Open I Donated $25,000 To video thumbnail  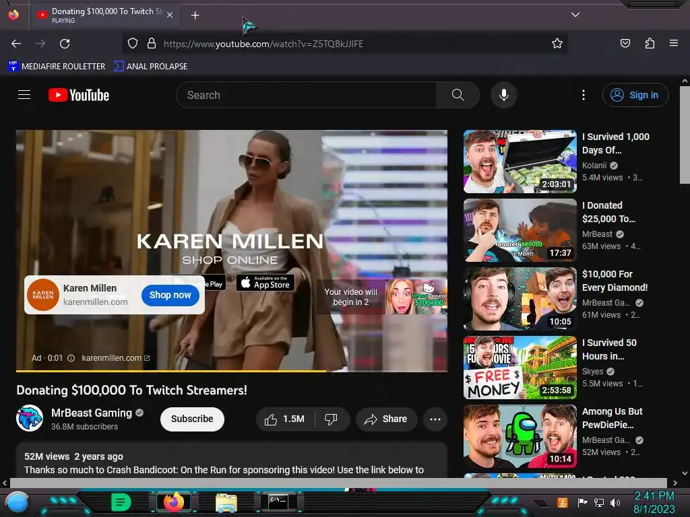520,230
